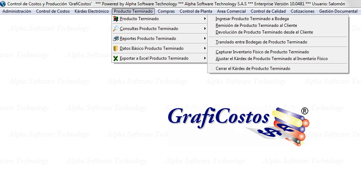
Task: Click the database icon for Datos Básico
Action: (116, 48)
